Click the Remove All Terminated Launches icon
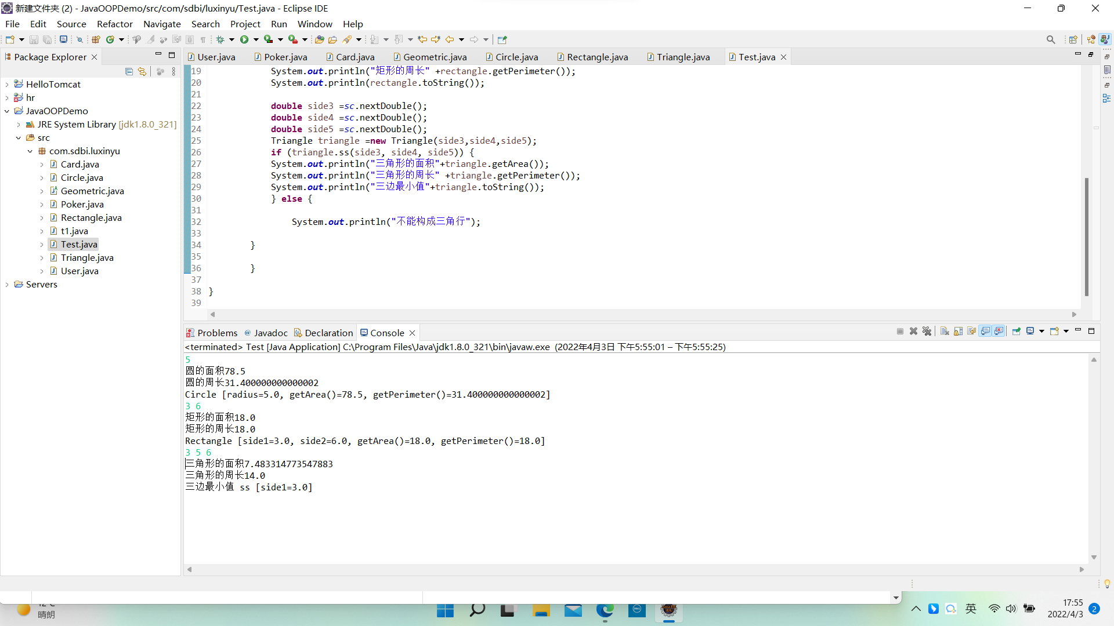Screen dimensions: 1114x626 coord(927,332)
